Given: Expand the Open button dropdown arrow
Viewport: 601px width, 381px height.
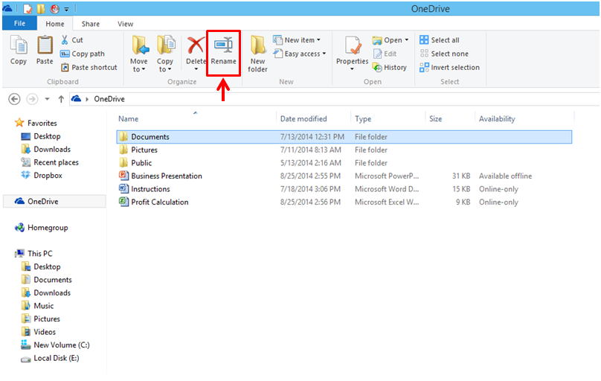Looking at the screenshot, I should tap(407, 40).
